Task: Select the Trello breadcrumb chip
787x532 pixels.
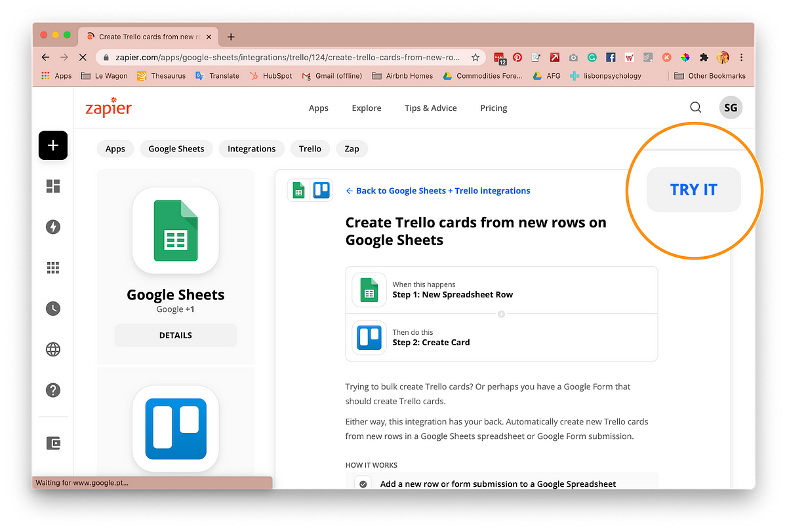Action: [x=310, y=149]
